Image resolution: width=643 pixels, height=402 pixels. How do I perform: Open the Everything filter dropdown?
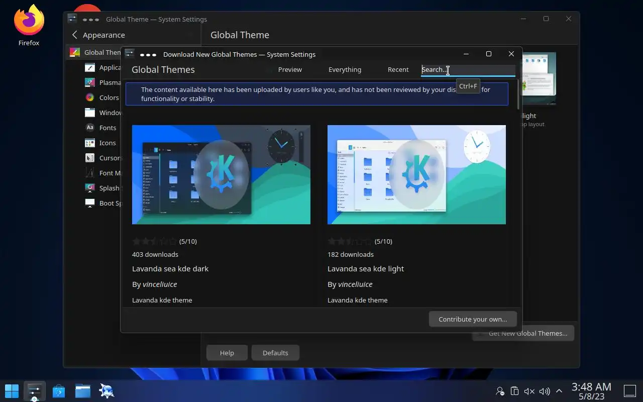(x=345, y=69)
